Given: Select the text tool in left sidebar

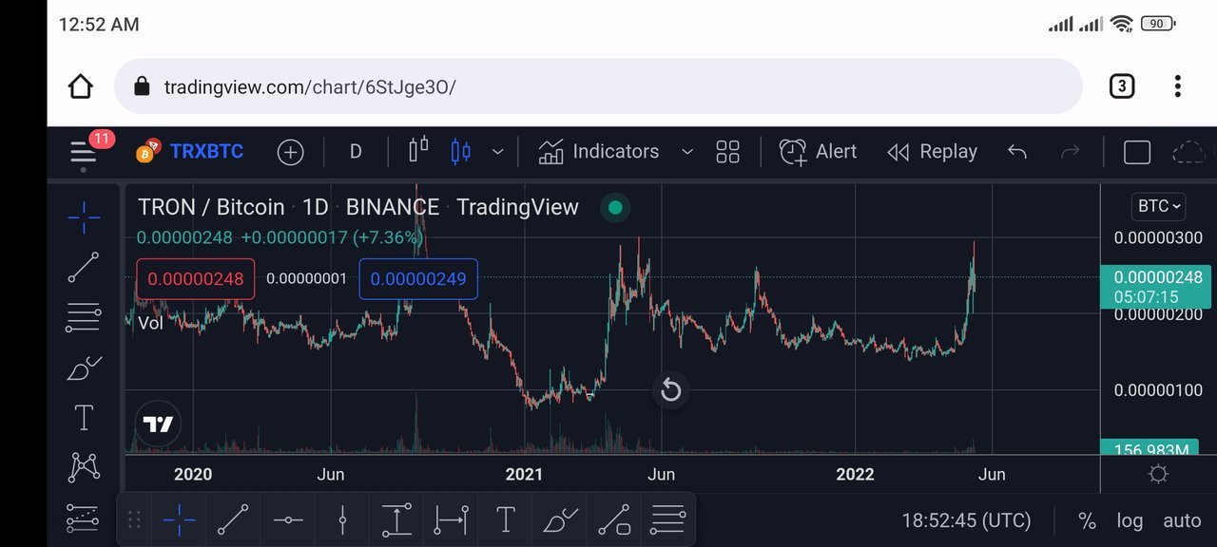Looking at the screenshot, I should click(x=84, y=417).
